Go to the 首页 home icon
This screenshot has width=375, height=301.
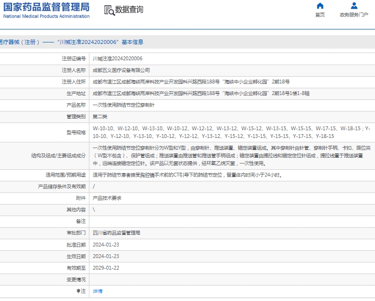coord(320,5)
